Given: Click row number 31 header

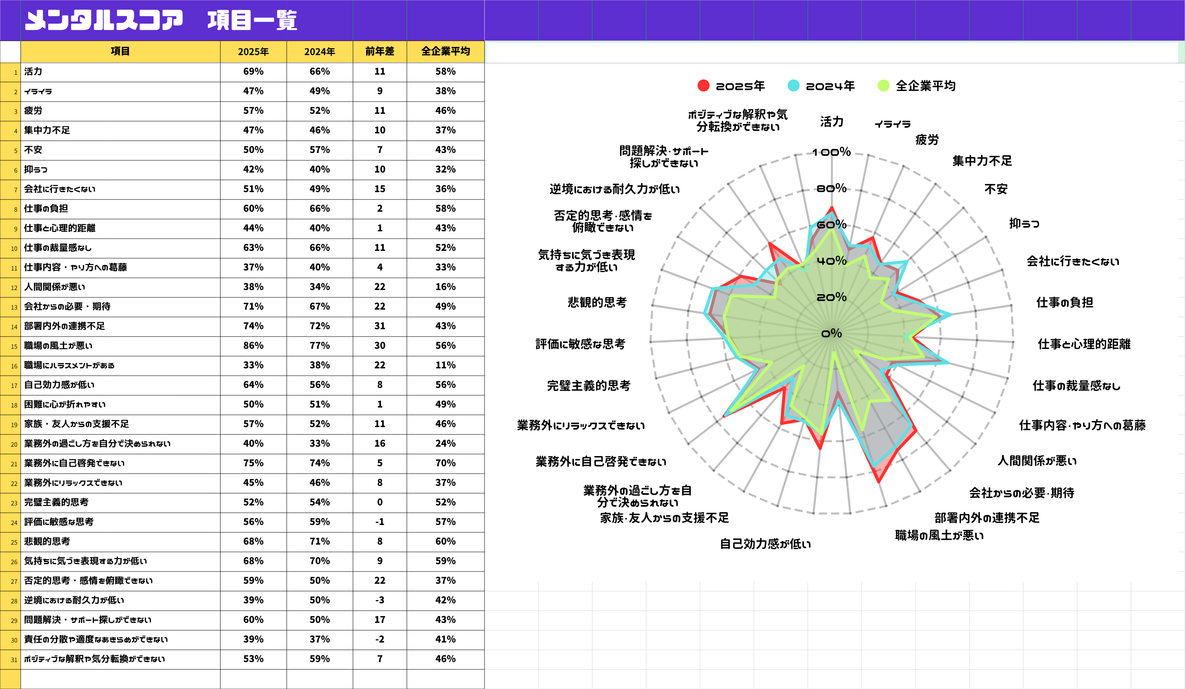Looking at the screenshot, I should [10, 659].
